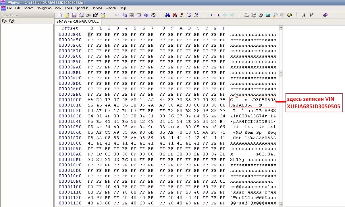Click the Copy Sector icon
Viewport: 345px width, 207px height.
tap(124, 15)
